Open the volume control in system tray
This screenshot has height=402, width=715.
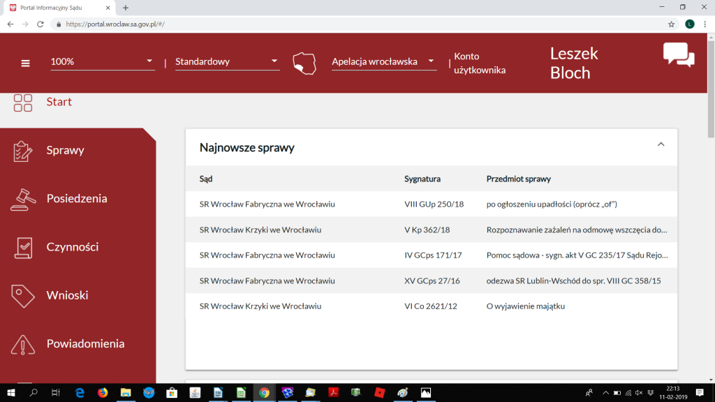coord(639,392)
